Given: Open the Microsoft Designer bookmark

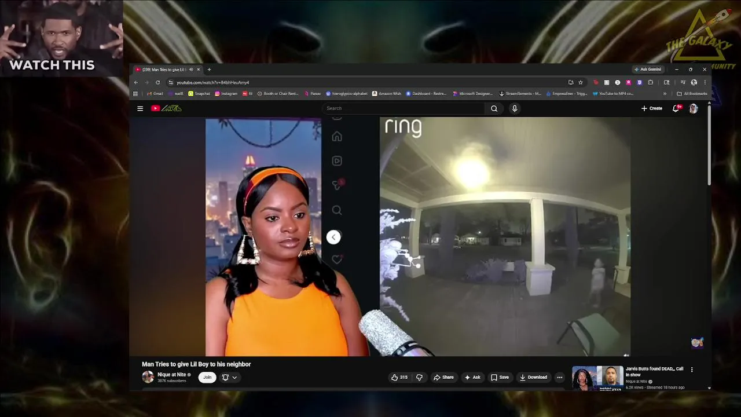Looking at the screenshot, I should tap(473, 93).
